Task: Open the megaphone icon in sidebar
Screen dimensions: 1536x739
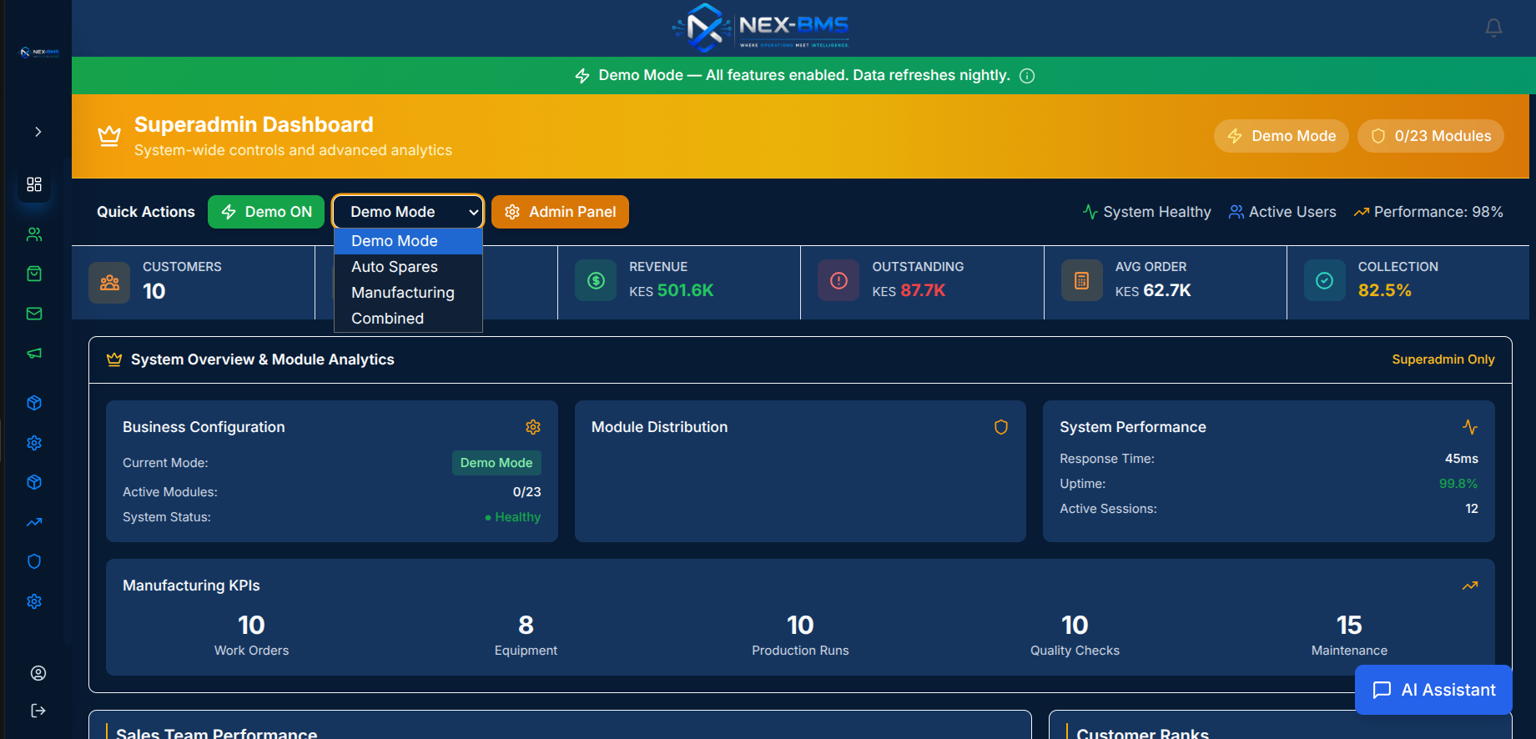Action: [x=34, y=354]
